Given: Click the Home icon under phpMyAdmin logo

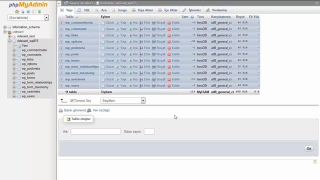Looking at the screenshot, I should click(17, 12).
